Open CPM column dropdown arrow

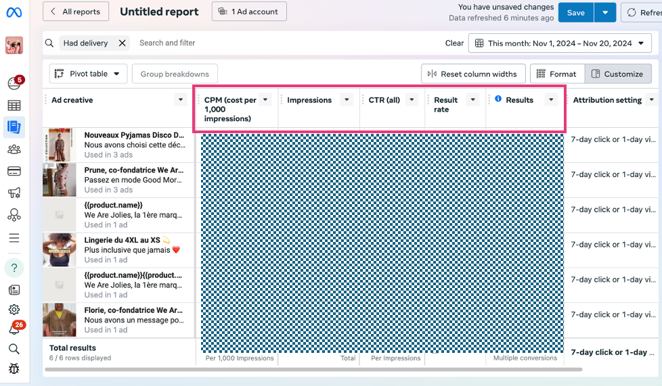(265, 100)
